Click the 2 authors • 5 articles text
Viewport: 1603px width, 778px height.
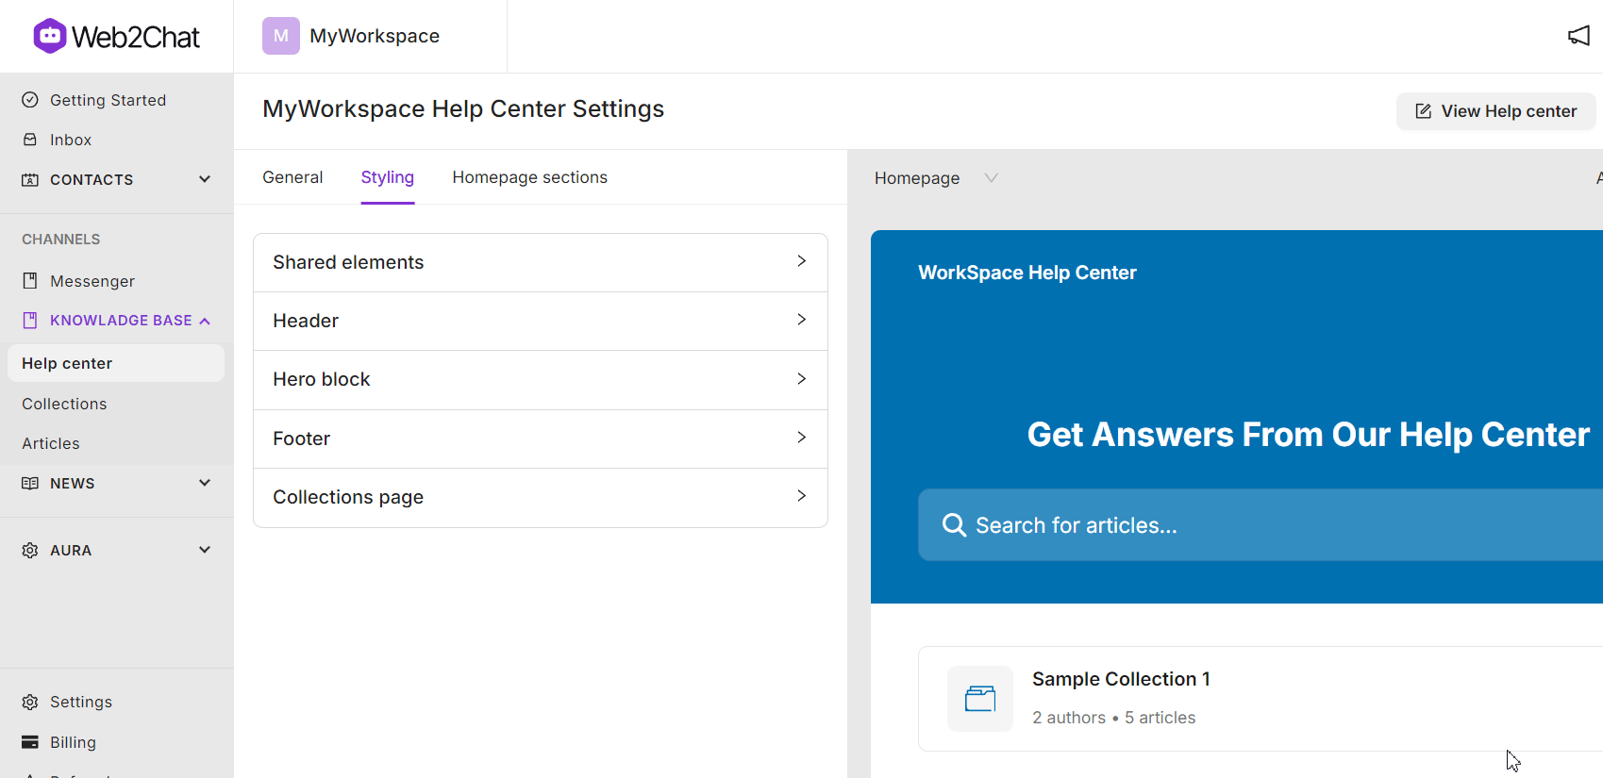coord(1113,718)
